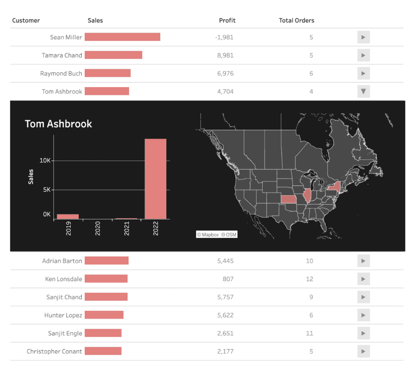Click Sanjit Engle's detail arrow icon
415x378 pixels.
coord(363,333)
